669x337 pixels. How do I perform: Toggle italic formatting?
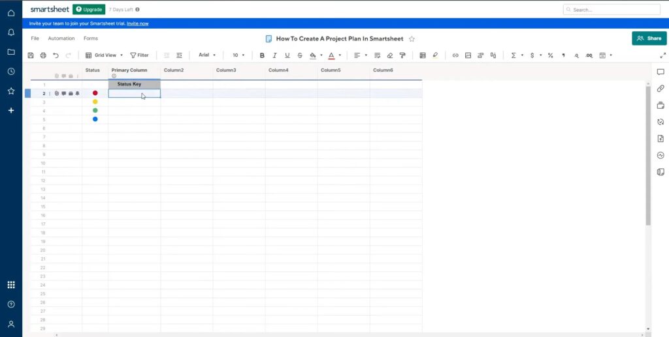pos(275,55)
